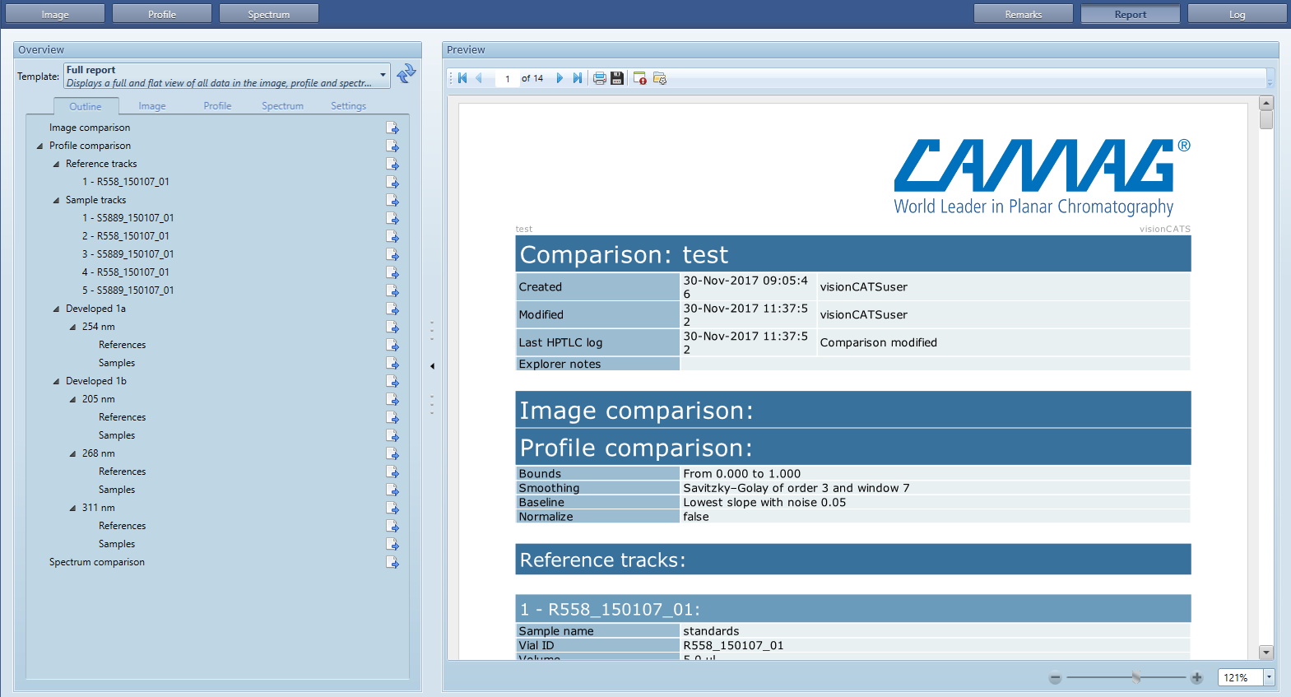Collapse the Reference tracks node
Viewport: 1291px width, 697px height.
[56, 164]
